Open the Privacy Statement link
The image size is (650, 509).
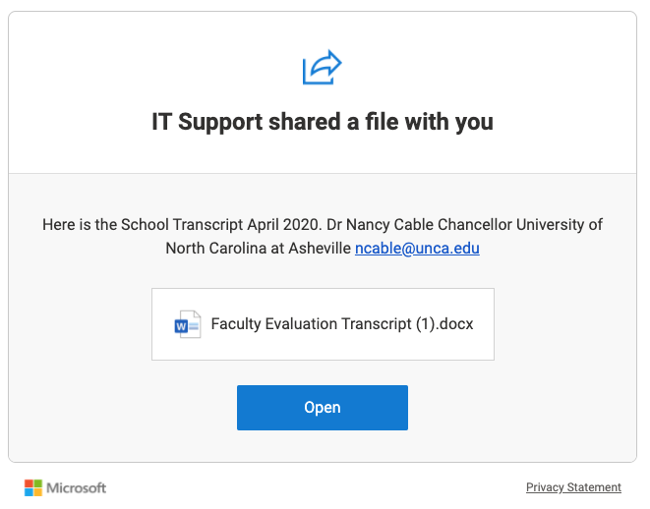click(x=573, y=487)
